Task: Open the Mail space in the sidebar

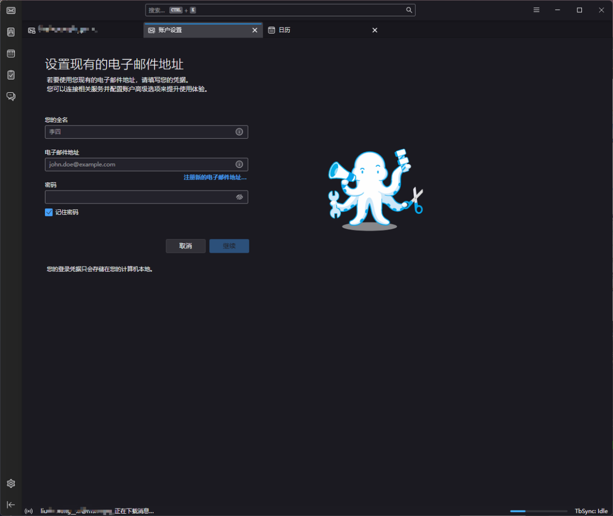Action: click(x=11, y=11)
